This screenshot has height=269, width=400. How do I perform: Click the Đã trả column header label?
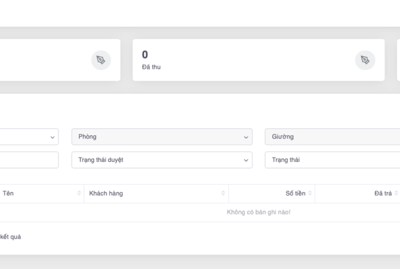pos(383,193)
